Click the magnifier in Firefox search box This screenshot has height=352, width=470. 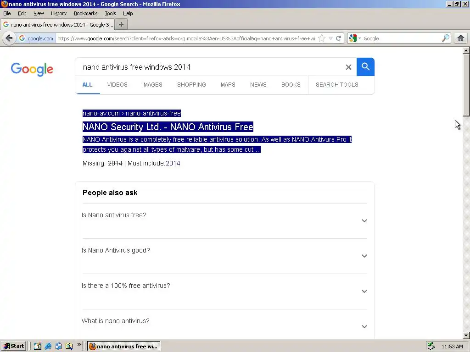pos(446,38)
